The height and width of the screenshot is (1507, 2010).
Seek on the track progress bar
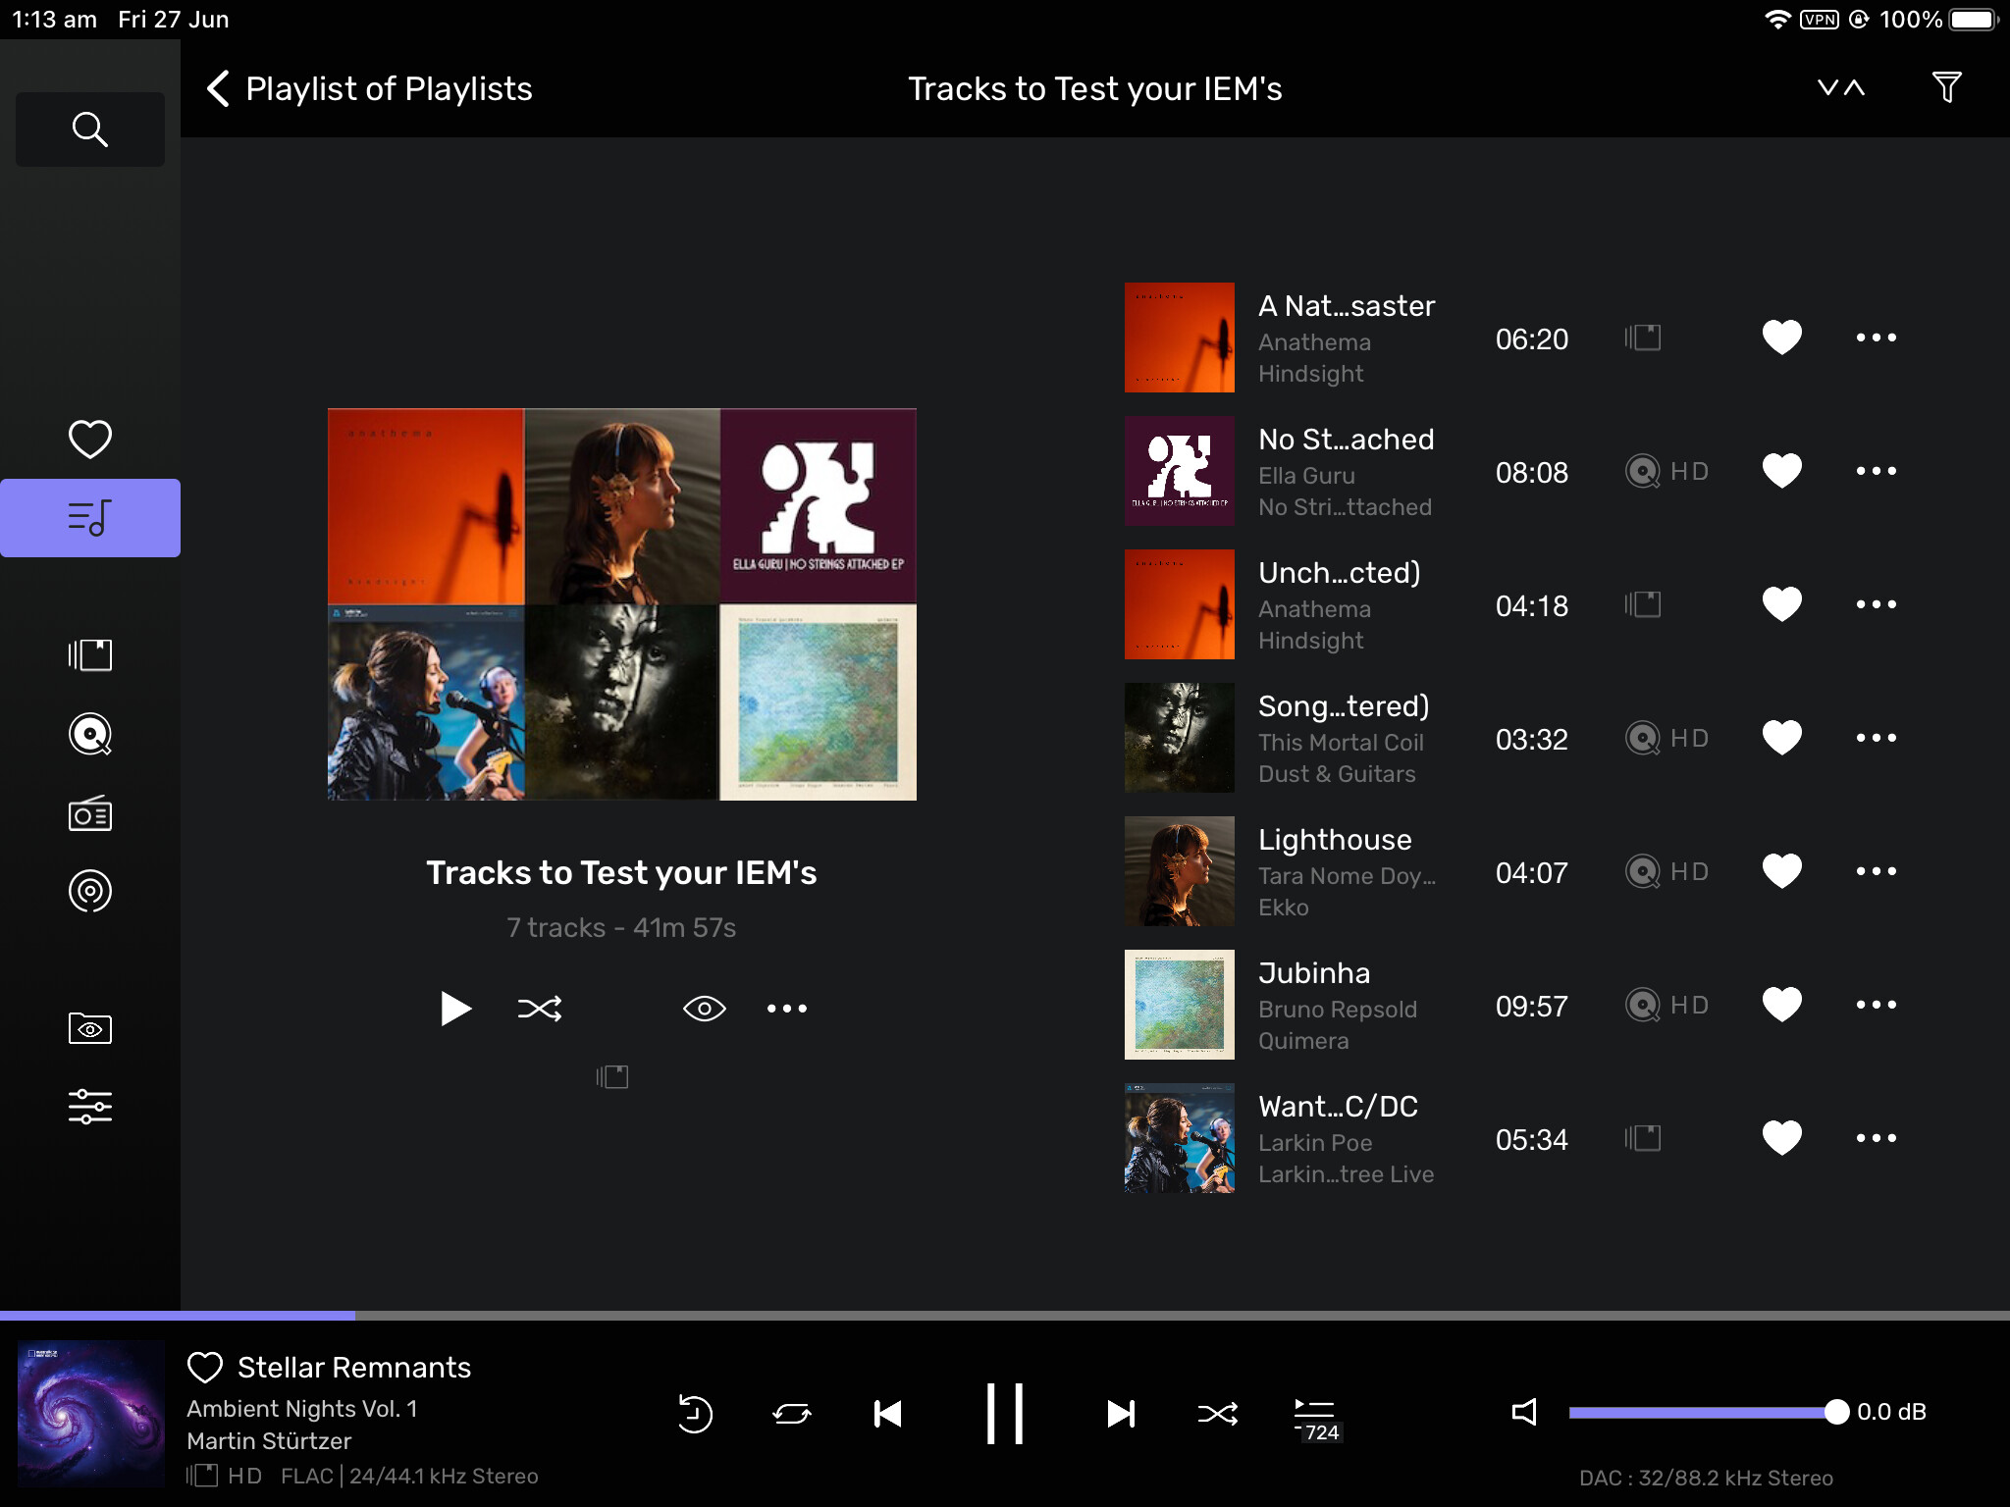(1005, 1315)
